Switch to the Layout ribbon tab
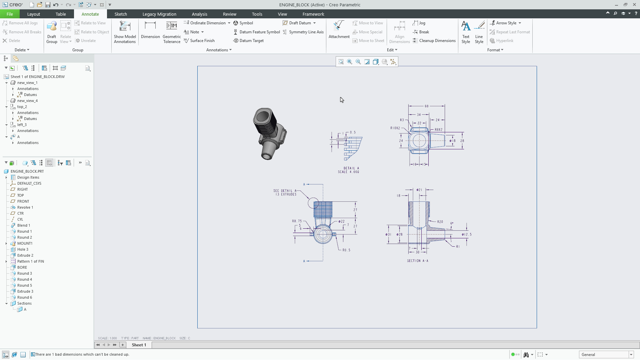Image resolution: width=640 pixels, height=360 pixels. coord(33,14)
